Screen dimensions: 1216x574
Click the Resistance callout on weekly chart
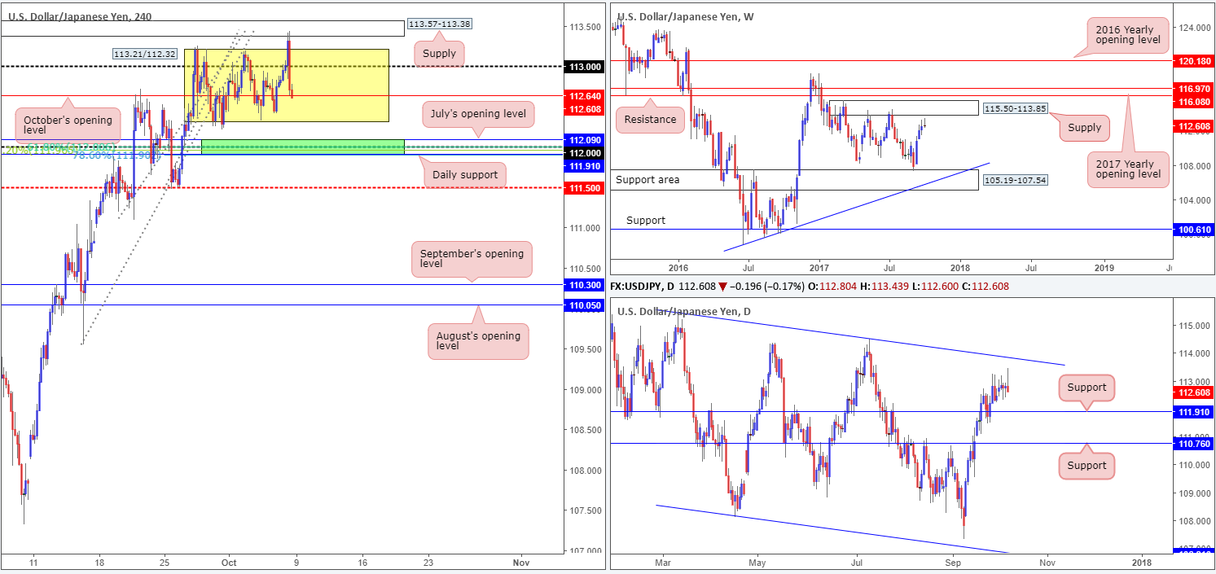click(x=649, y=120)
